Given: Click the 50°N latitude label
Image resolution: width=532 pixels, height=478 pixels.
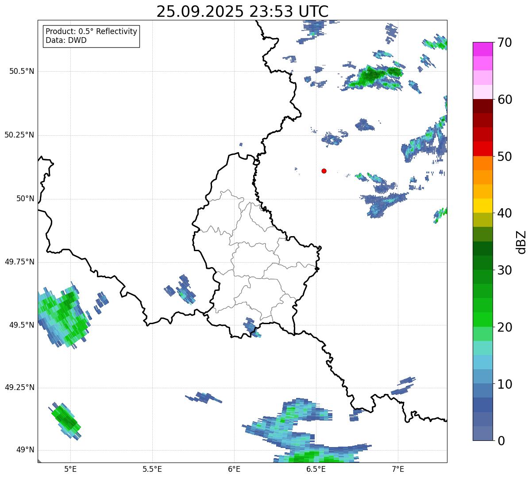Looking at the screenshot, I should pyautogui.click(x=25, y=199).
